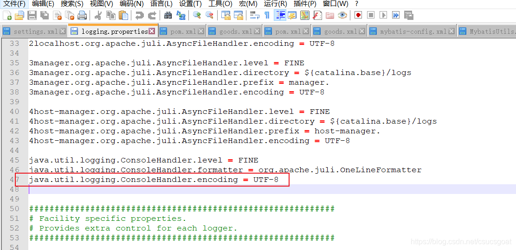Viewport: 516px width, 250px height.
Task: Click the Copy icon in the toolbar
Action: point(111,15)
